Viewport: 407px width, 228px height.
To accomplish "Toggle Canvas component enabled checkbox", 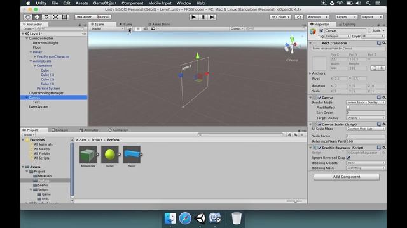I will [319, 98].
